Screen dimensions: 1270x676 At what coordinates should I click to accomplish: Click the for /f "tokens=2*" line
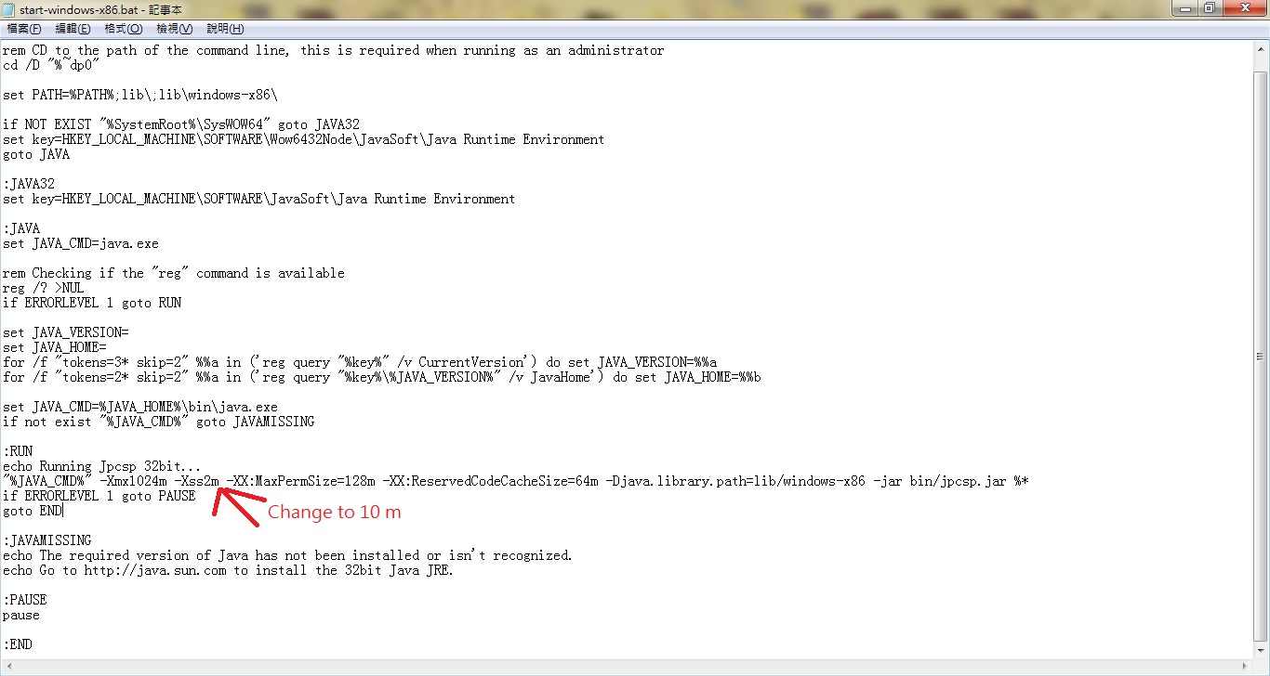point(382,377)
